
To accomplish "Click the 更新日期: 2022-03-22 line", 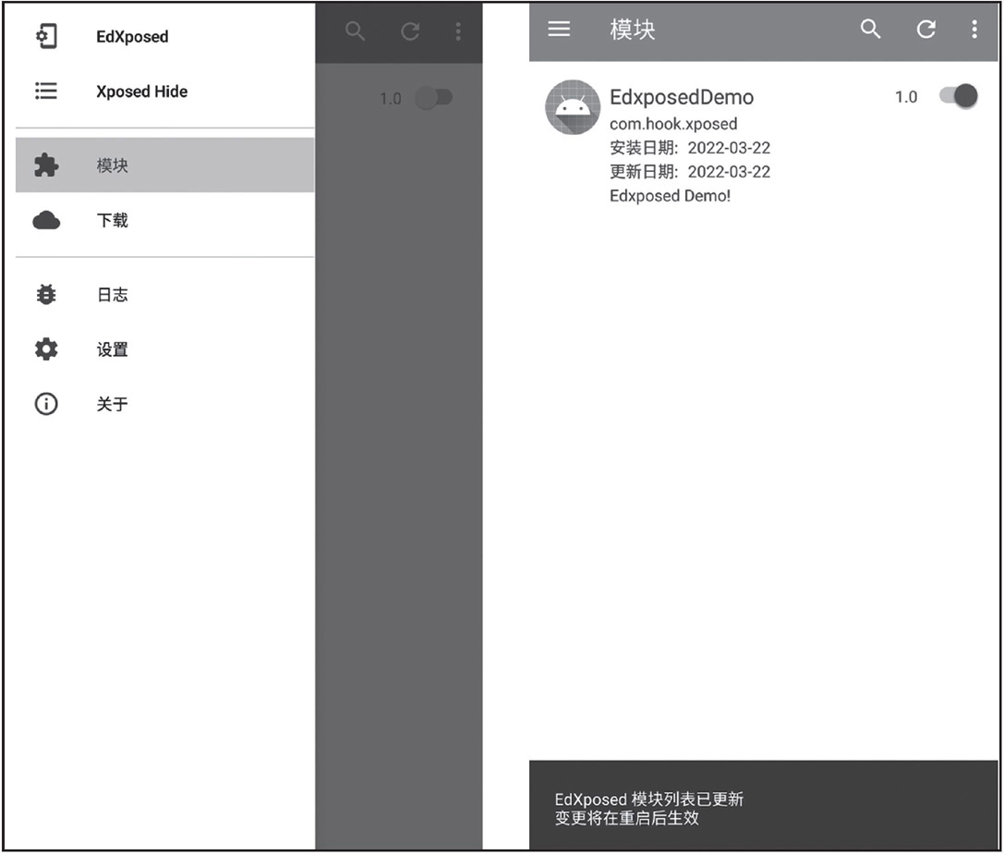I will [690, 172].
